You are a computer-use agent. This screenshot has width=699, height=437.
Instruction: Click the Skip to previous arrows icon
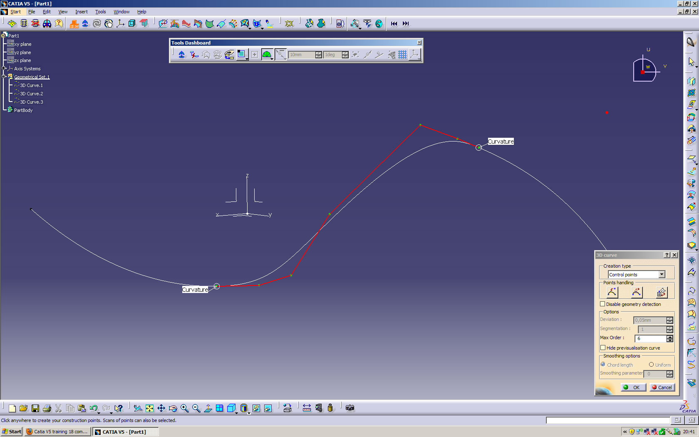(x=394, y=24)
